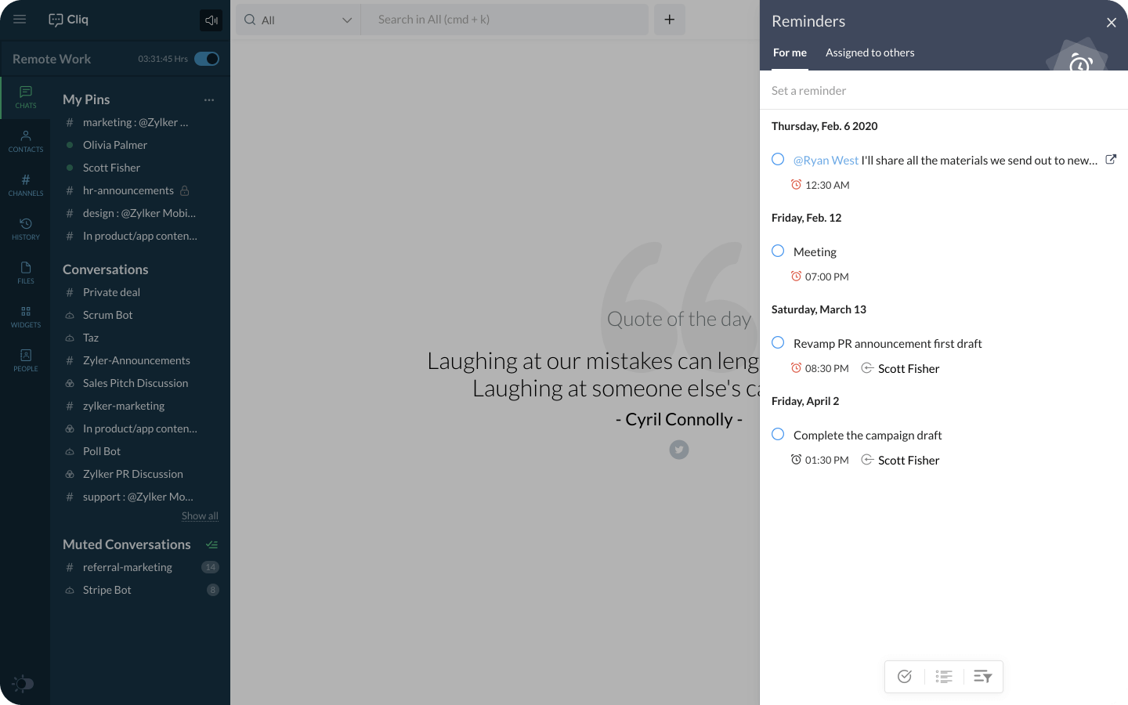Expand the hamburger main menu
The width and height of the screenshot is (1128, 705).
[x=20, y=20]
